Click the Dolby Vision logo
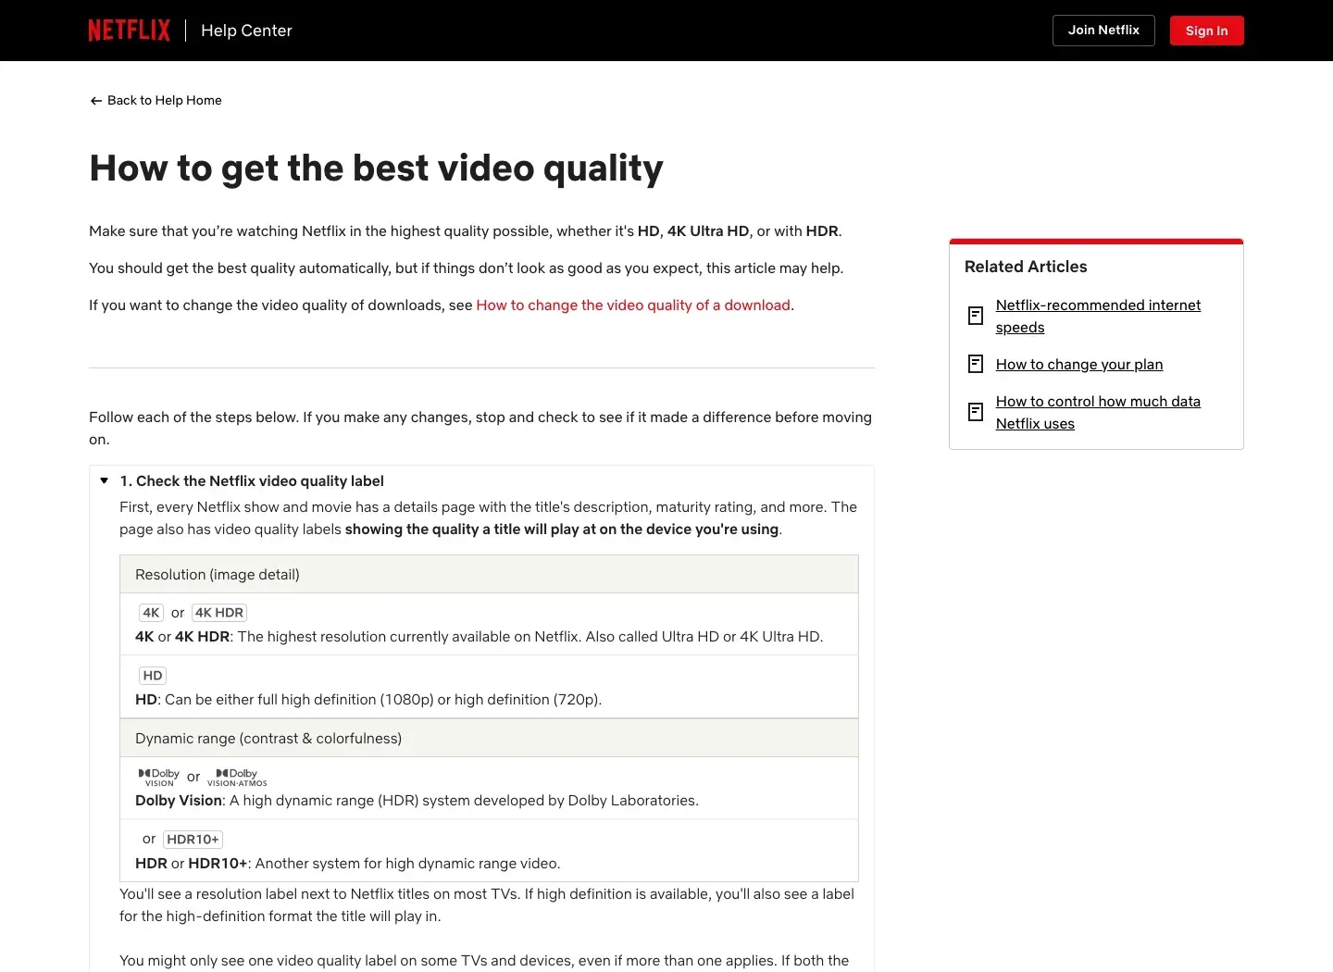 (x=158, y=778)
